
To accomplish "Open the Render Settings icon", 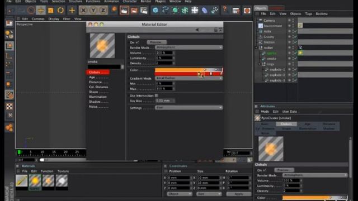I will coord(144,10).
